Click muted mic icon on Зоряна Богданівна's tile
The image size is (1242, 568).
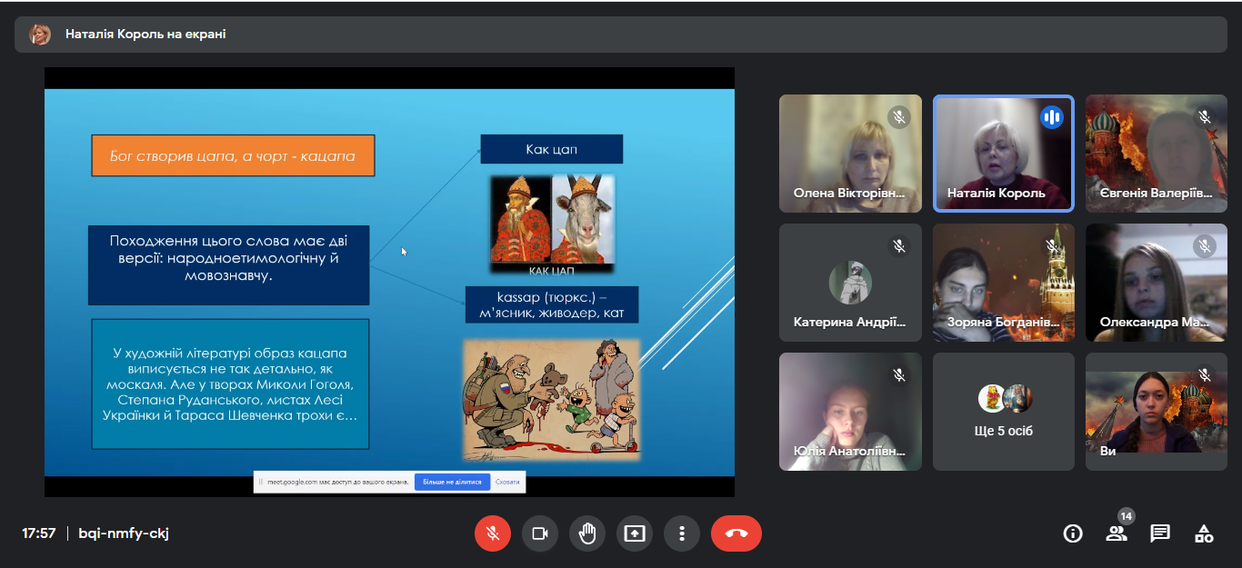pyautogui.click(x=1052, y=246)
